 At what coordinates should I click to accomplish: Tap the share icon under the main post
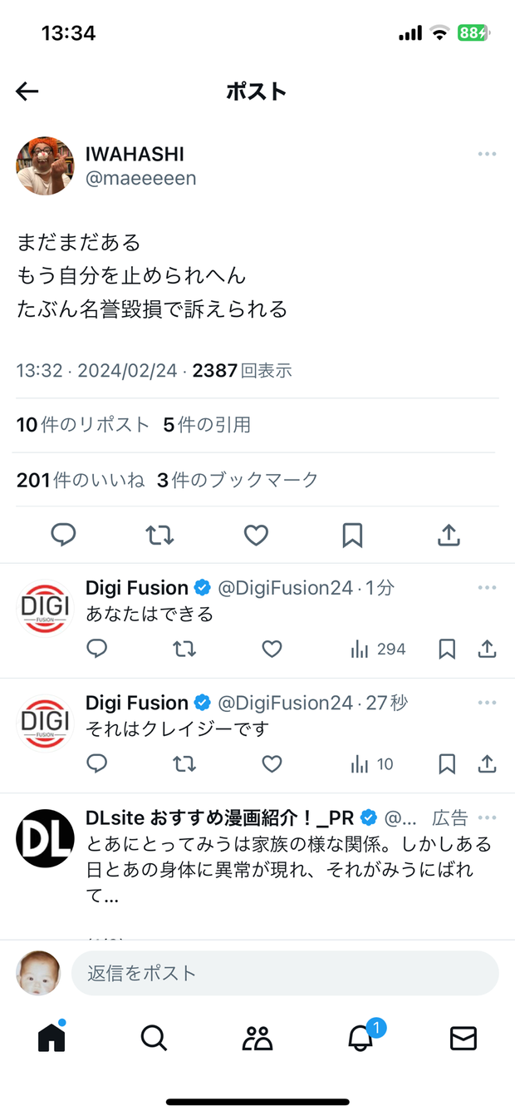449,535
